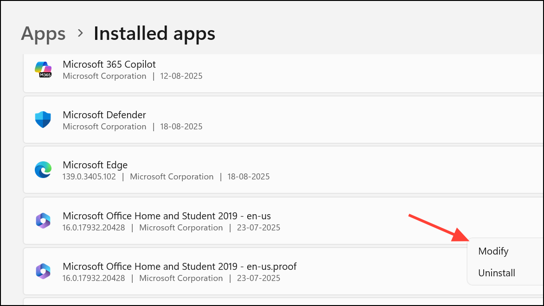
Task: Click the Installed apps page heading
Action: tap(154, 33)
